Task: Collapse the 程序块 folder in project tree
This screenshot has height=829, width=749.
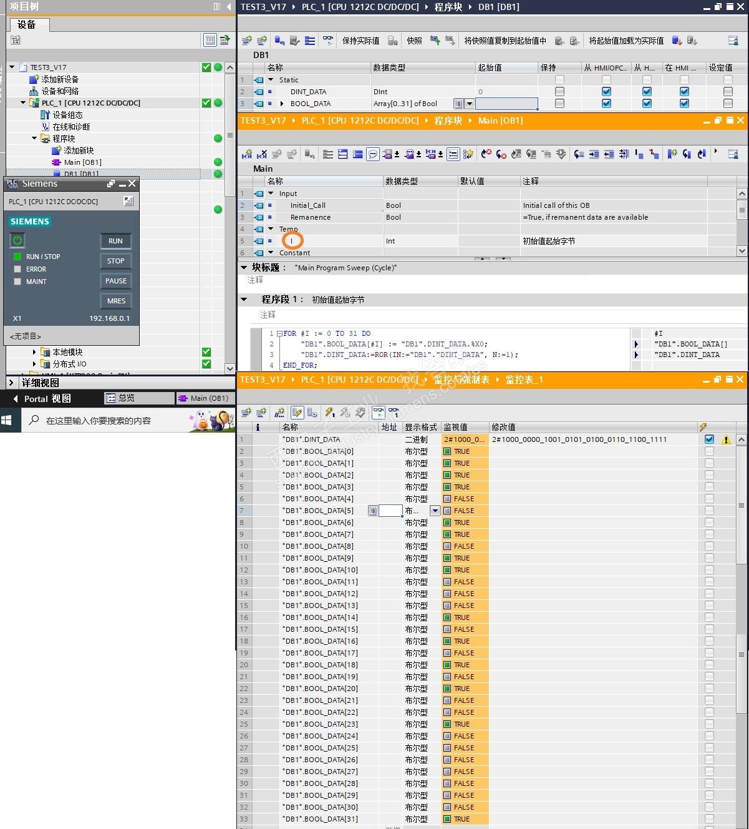Action: coord(34,138)
